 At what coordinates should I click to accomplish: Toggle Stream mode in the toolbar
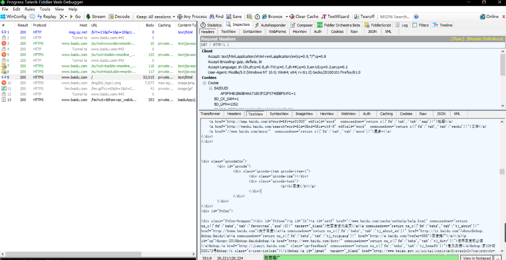pos(96,17)
